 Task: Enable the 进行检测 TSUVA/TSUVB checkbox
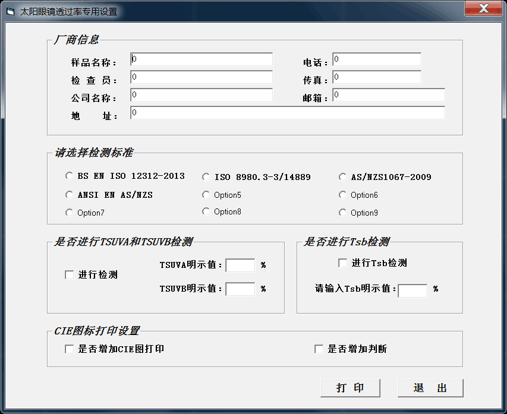pyautogui.click(x=70, y=275)
